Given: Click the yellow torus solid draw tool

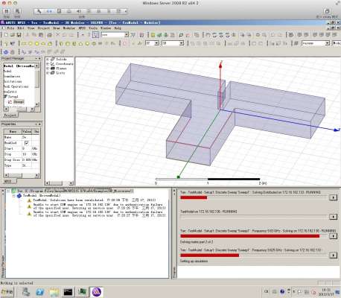Looking at the screenshot, I should pos(94,43).
